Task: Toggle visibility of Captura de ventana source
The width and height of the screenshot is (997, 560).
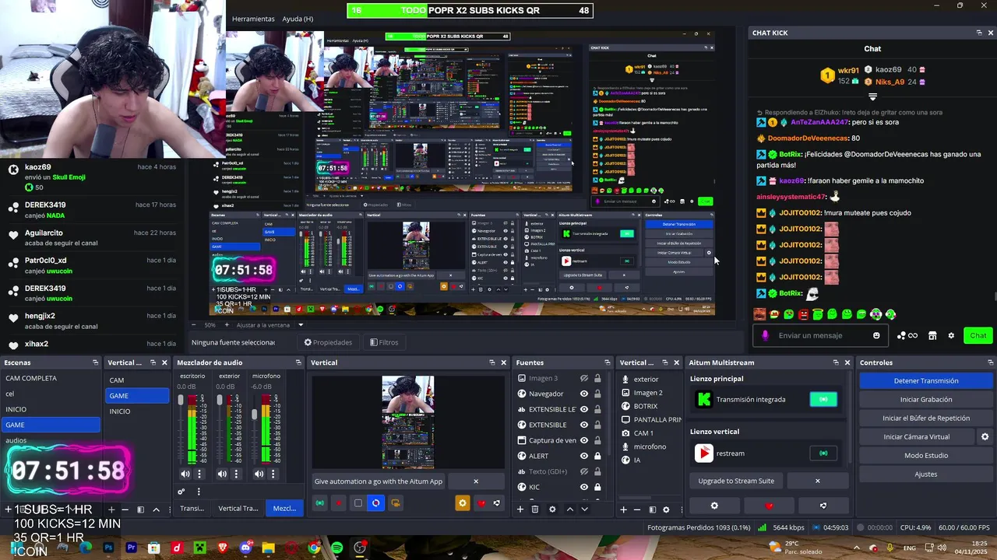Action: [x=583, y=440]
